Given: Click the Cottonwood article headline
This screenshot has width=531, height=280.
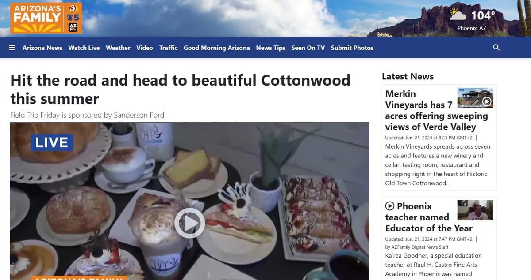Looking at the screenshot, I should click(x=181, y=89).
